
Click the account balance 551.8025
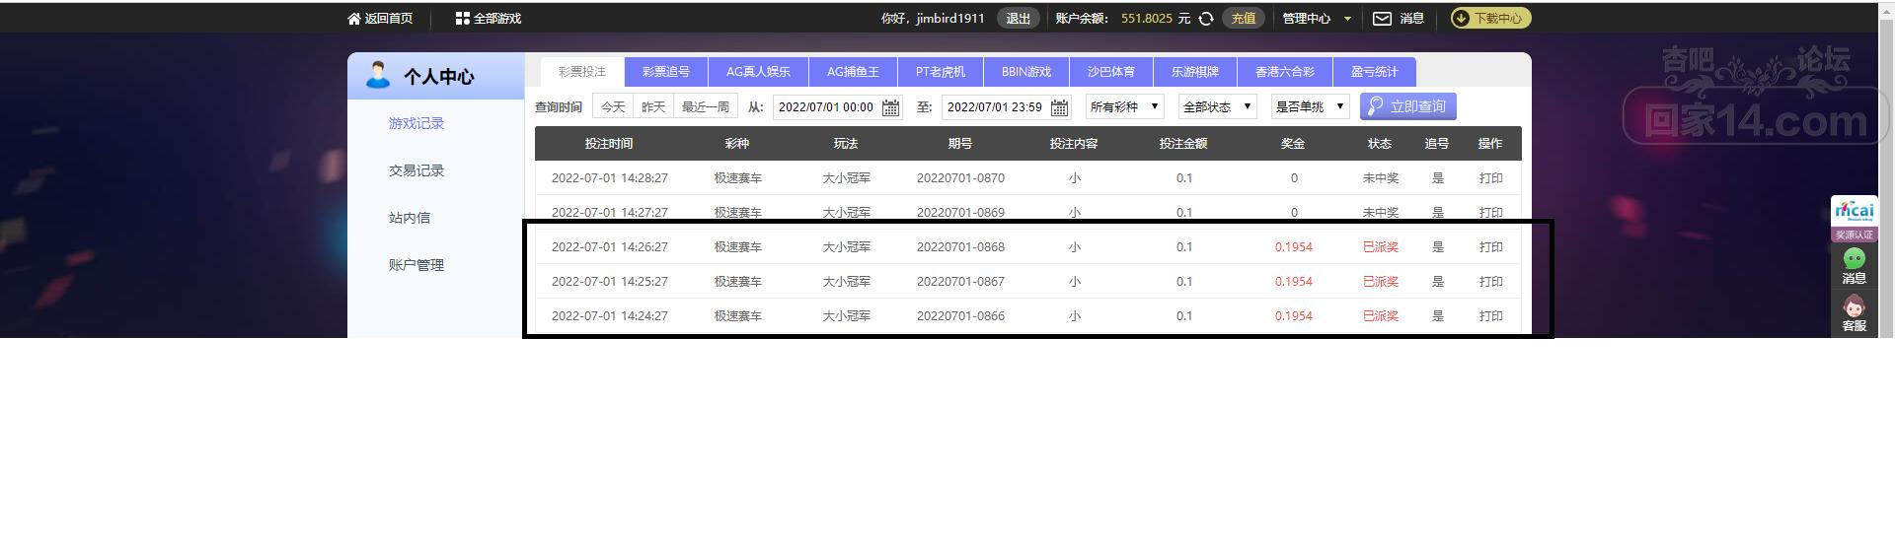[x=1147, y=19]
